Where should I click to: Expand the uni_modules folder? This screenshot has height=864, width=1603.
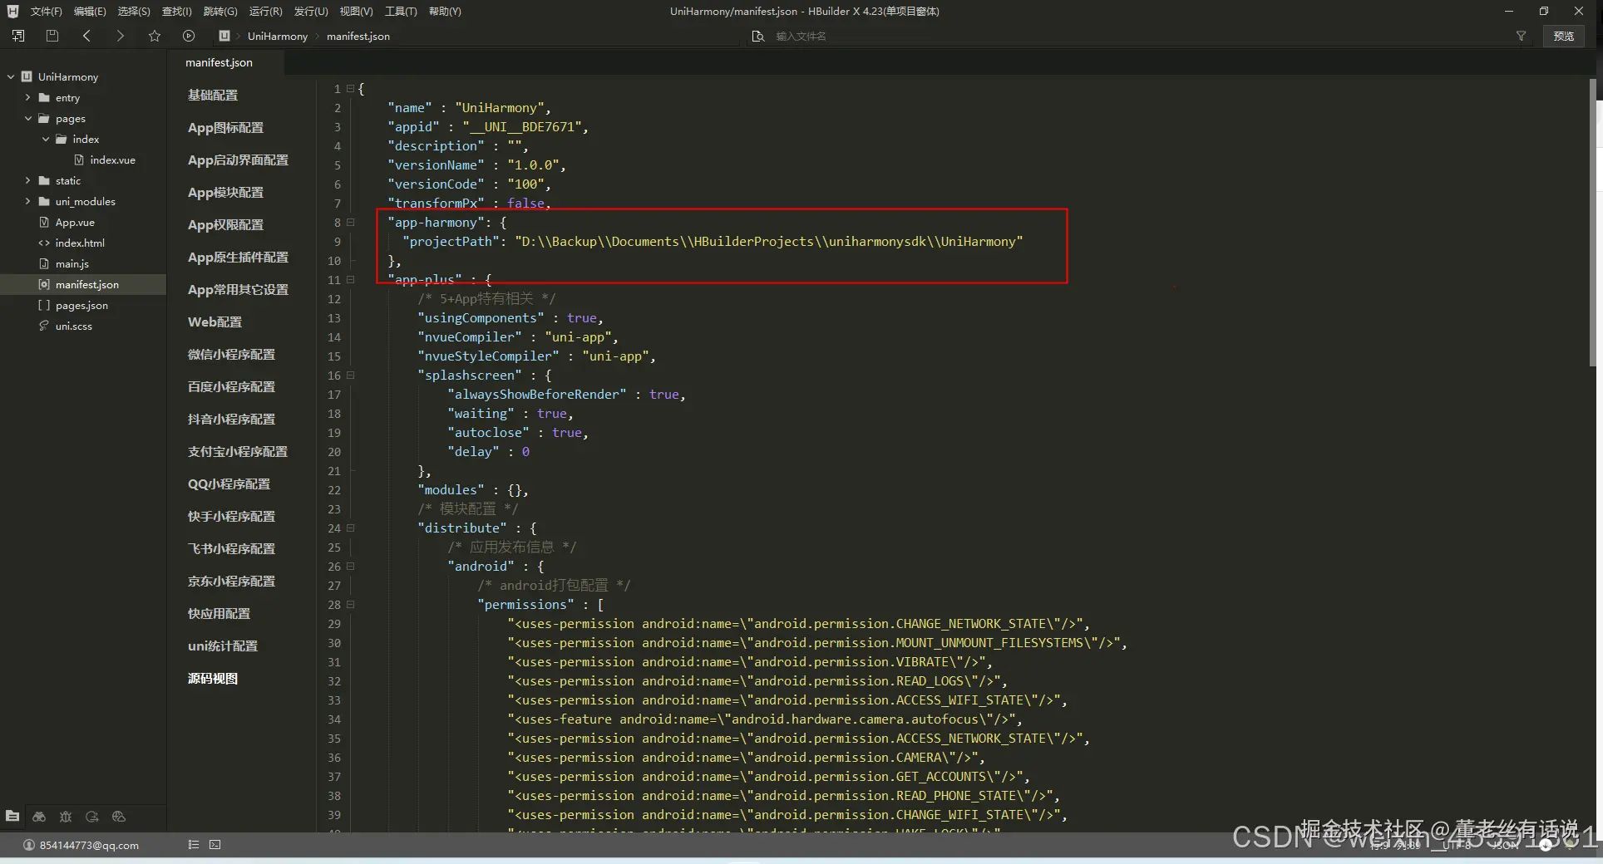coord(27,201)
